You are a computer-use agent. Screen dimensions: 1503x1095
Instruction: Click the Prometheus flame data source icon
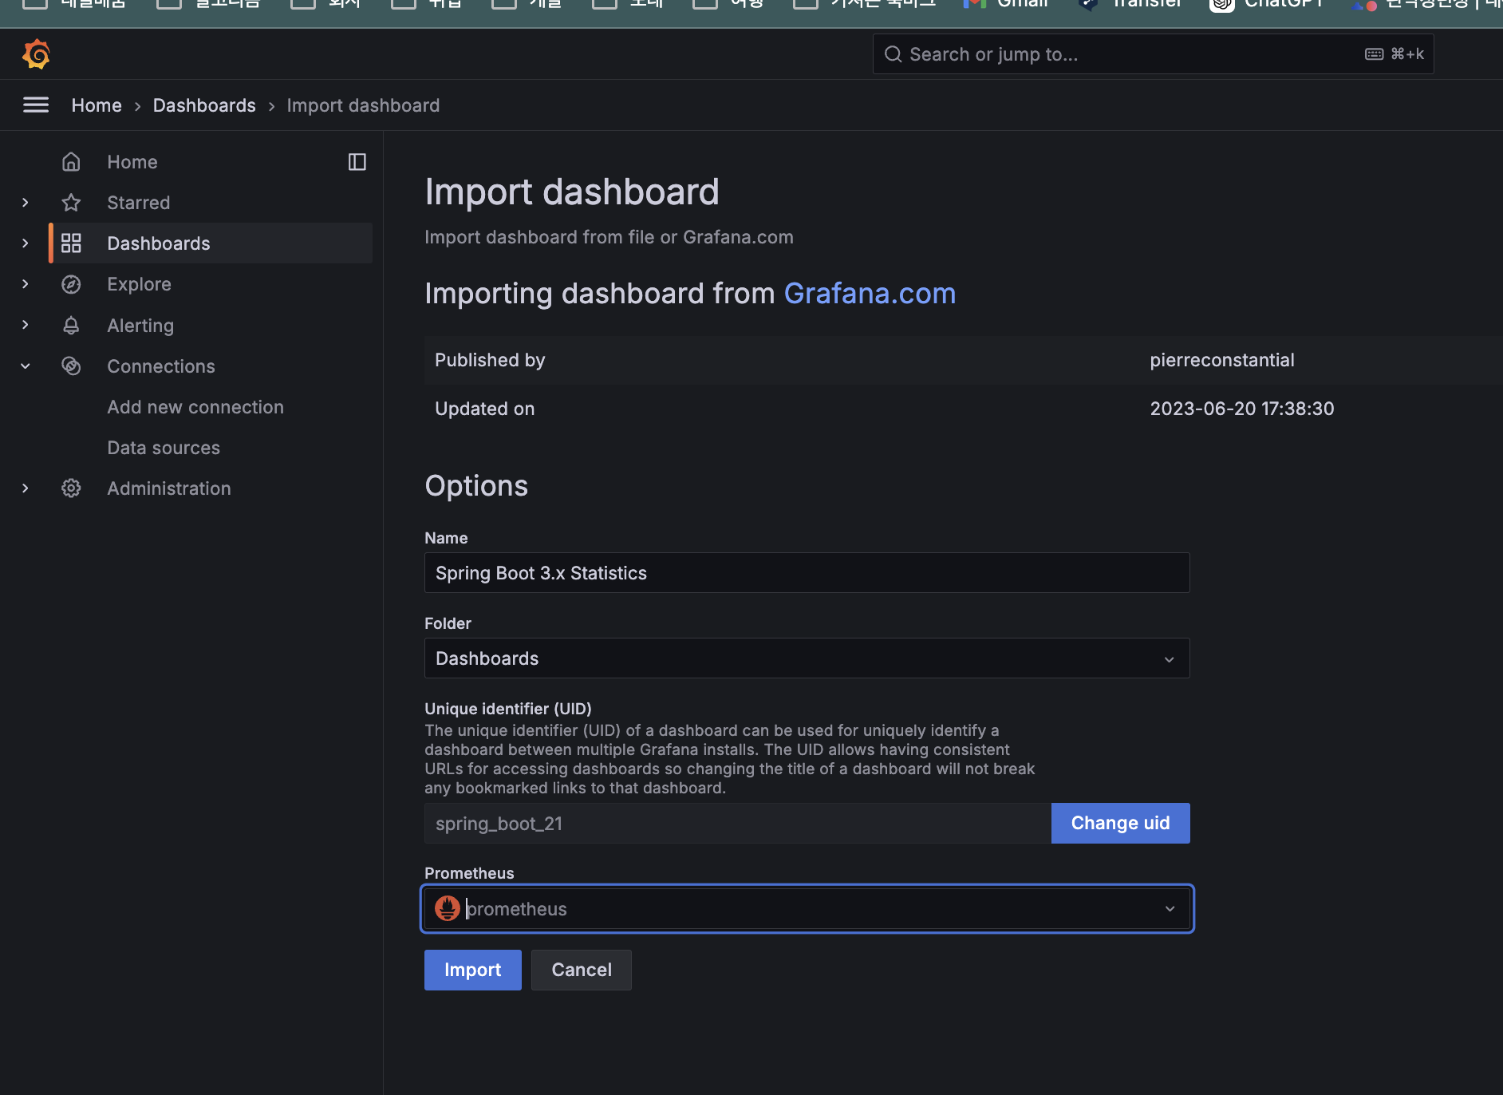(x=448, y=908)
